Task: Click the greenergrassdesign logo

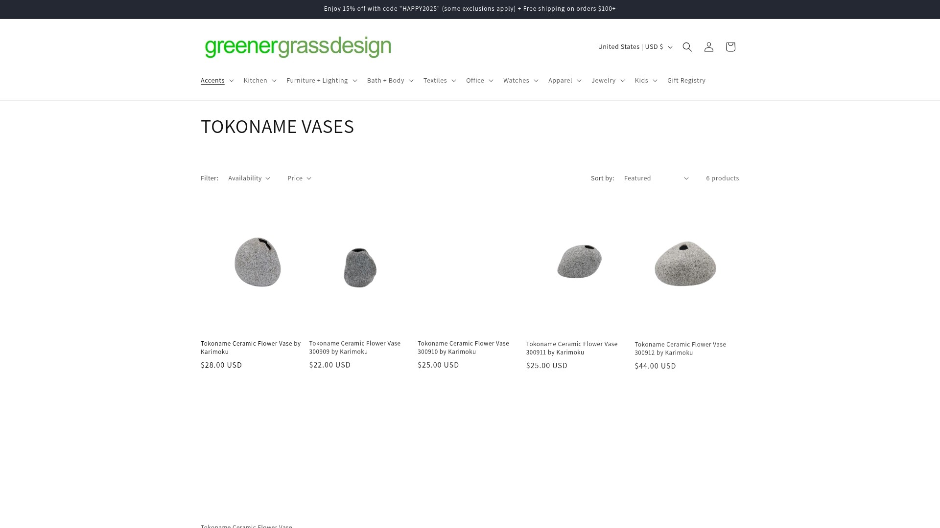Action: click(298, 47)
